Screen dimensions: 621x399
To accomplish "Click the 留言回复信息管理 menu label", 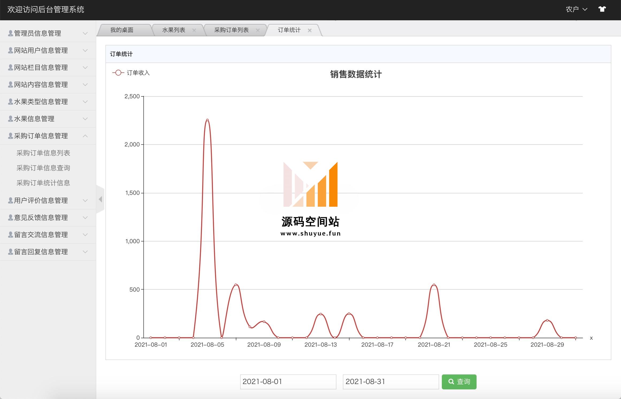I will (x=41, y=252).
